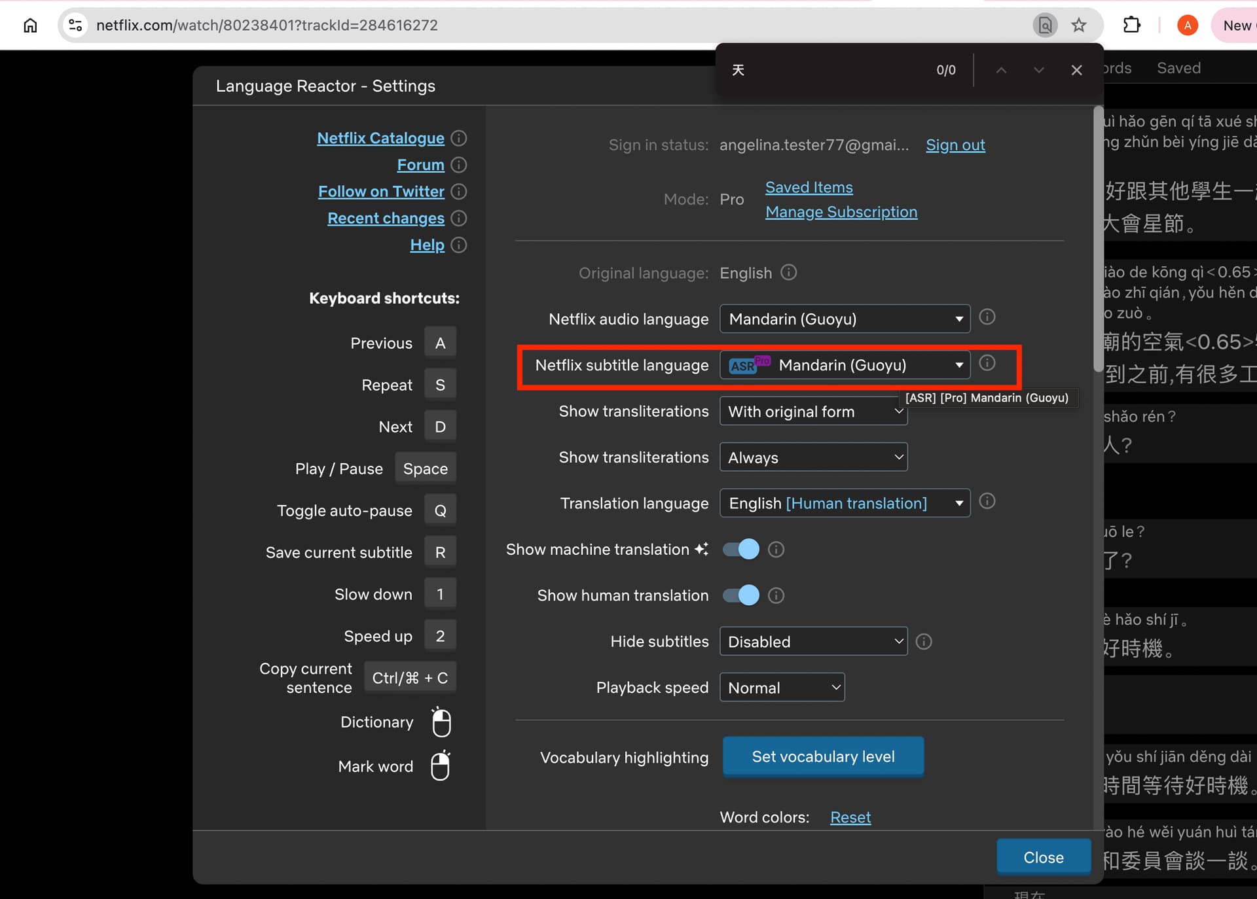Bookmark page with star icon
This screenshot has height=899, width=1257.
coord(1078,26)
